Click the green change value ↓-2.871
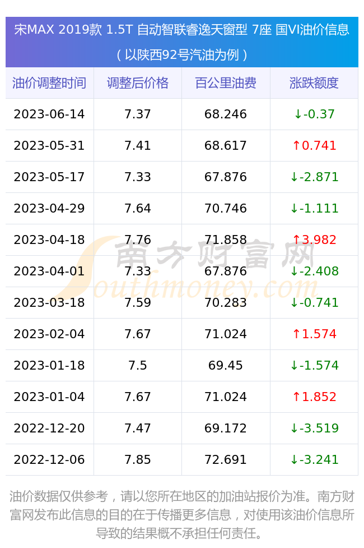This screenshot has height=548, width=364. pyautogui.click(x=314, y=177)
